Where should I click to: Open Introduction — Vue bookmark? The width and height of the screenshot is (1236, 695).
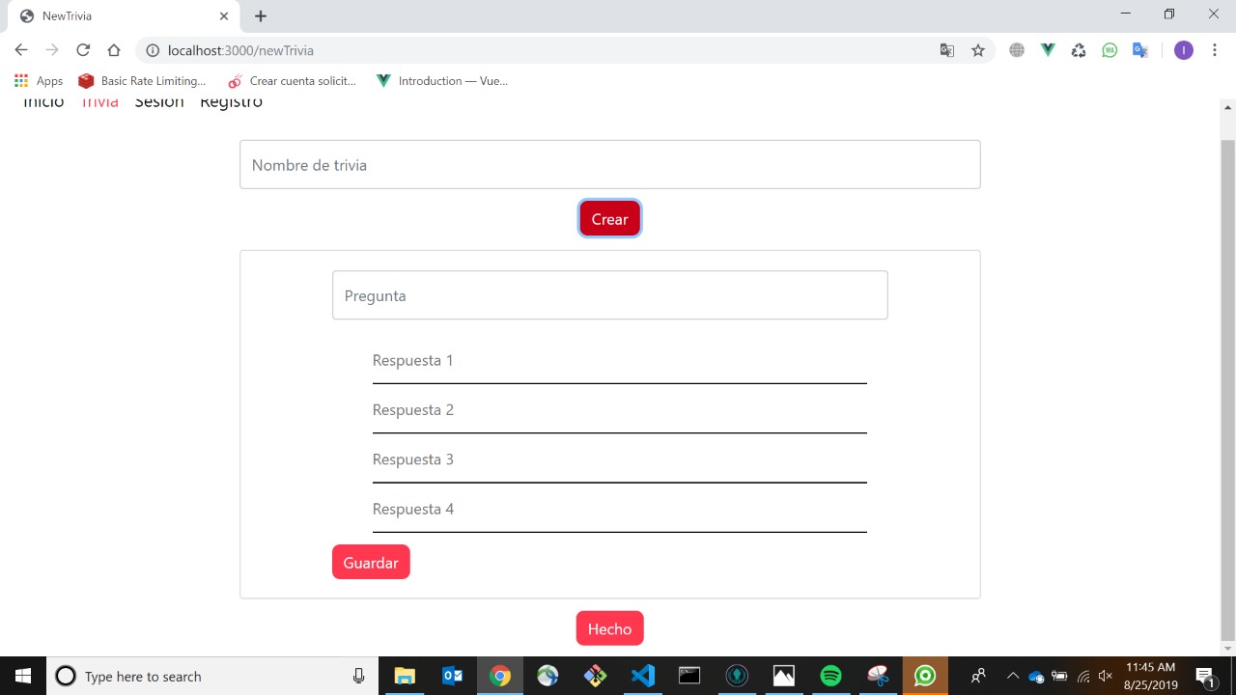pyautogui.click(x=442, y=81)
